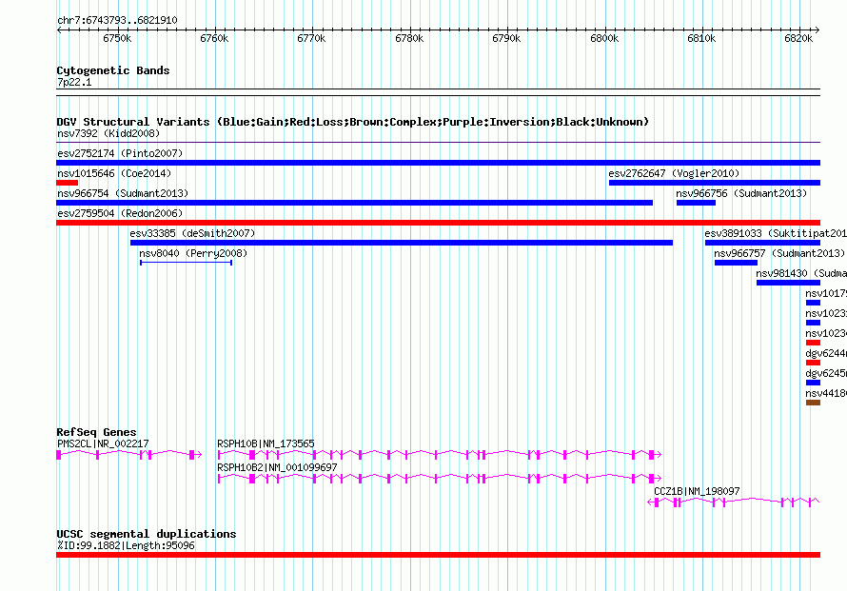Image resolution: width=847 pixels, height=591 pixels.
Task: Click the 7p22.1 band label
Action: (x=74, y=82)
